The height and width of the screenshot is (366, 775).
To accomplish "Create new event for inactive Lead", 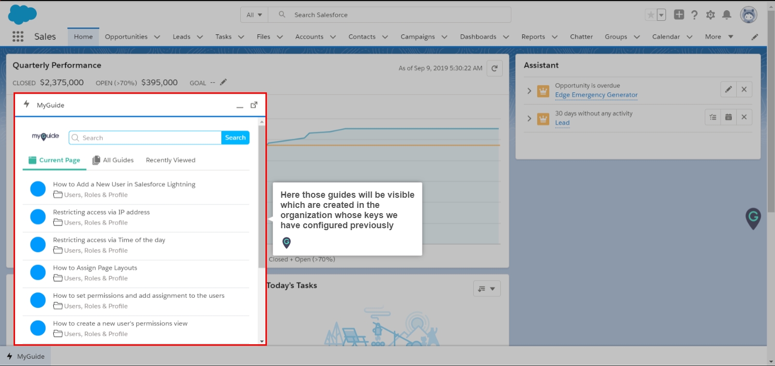I will click(x=728, y=117).
